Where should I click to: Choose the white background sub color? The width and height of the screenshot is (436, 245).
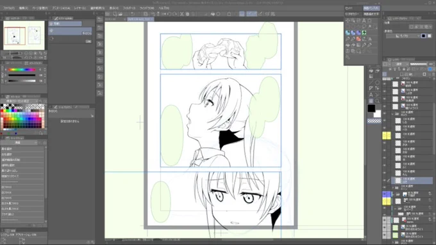(378, 114)
